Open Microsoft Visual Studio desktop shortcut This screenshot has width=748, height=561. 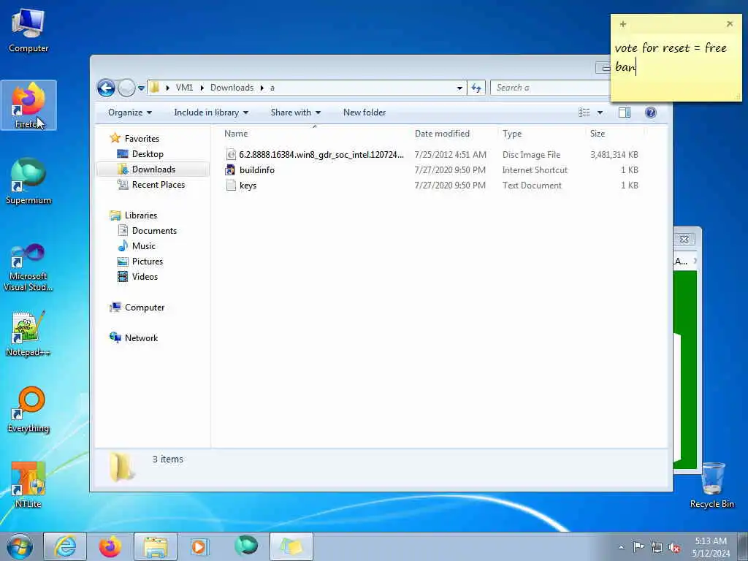28,267
